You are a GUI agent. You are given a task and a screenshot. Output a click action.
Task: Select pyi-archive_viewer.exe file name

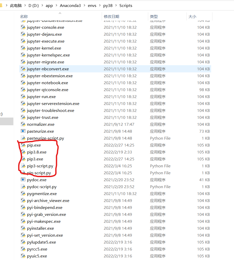tap(48, 201)
